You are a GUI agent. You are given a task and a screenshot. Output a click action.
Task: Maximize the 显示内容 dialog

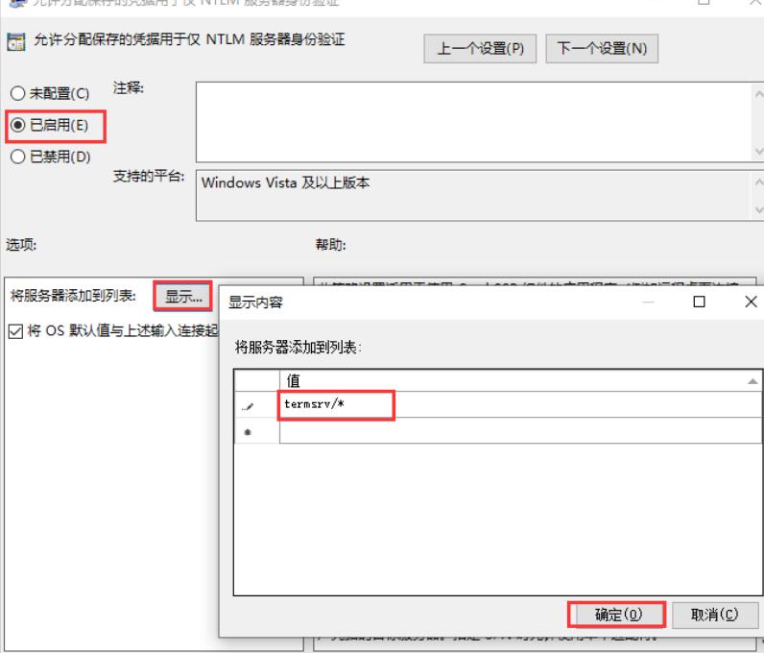point(699,302)
